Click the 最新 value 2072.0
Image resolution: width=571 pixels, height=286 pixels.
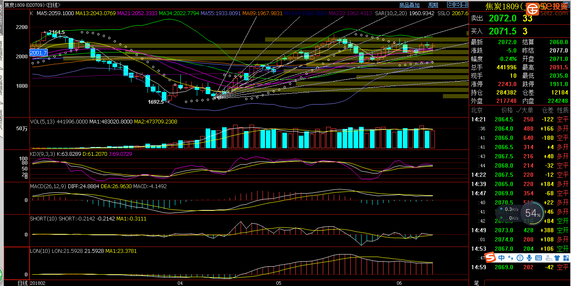click(x=507, y=42)
